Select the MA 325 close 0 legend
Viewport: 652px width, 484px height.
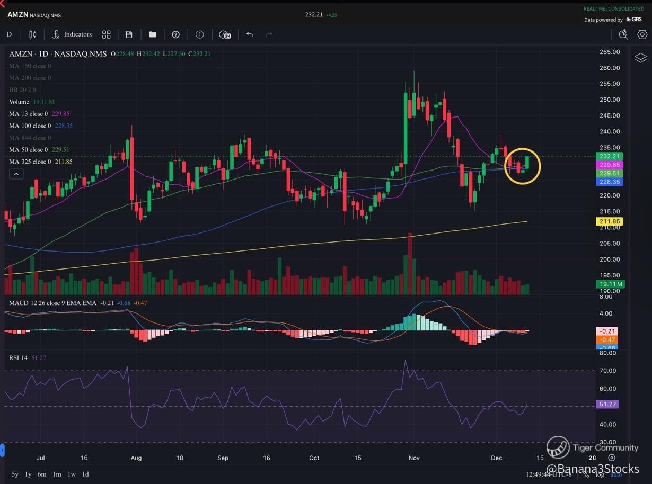[x=41, y=162]
